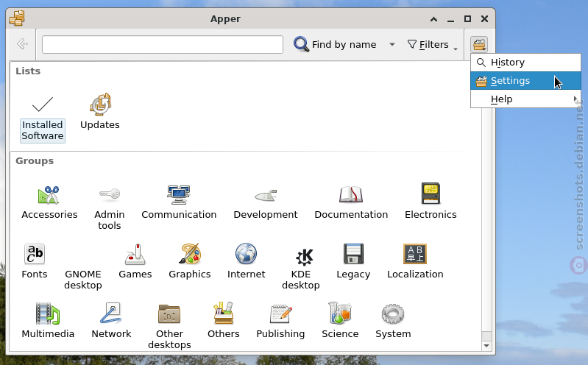The height and width of the screenshot is (365, 588).
Task: Select History from the menu
Action: pyautogui.click(x=525, y=63)
